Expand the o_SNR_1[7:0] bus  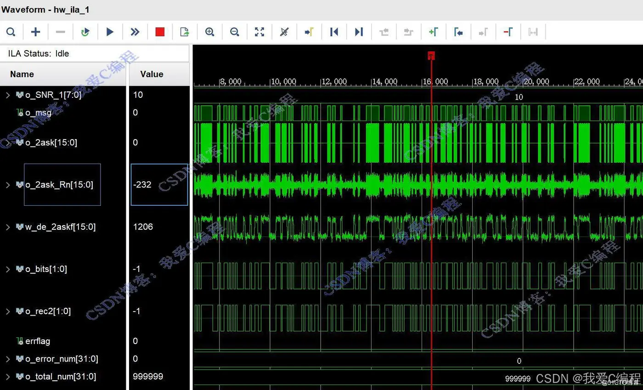click(x=8, y=95)
